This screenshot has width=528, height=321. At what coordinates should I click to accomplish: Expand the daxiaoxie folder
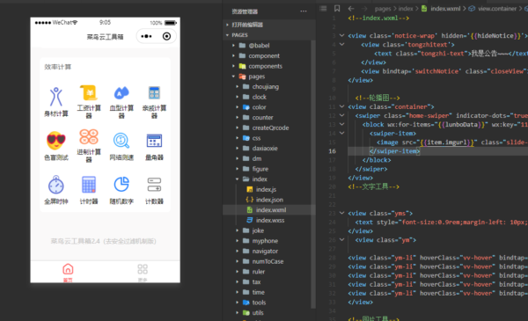(x=238, y=149)
